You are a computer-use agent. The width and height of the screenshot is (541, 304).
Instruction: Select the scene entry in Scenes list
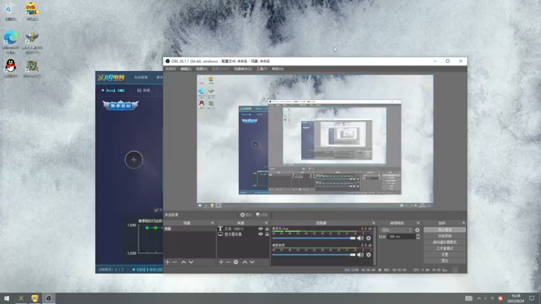pyautogui.click(x=190, y=229)
